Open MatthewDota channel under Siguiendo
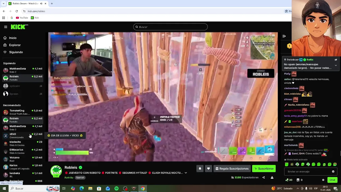The height and width of the screenshot is (192, 341). pyautogui.click(x=23, y=70)
